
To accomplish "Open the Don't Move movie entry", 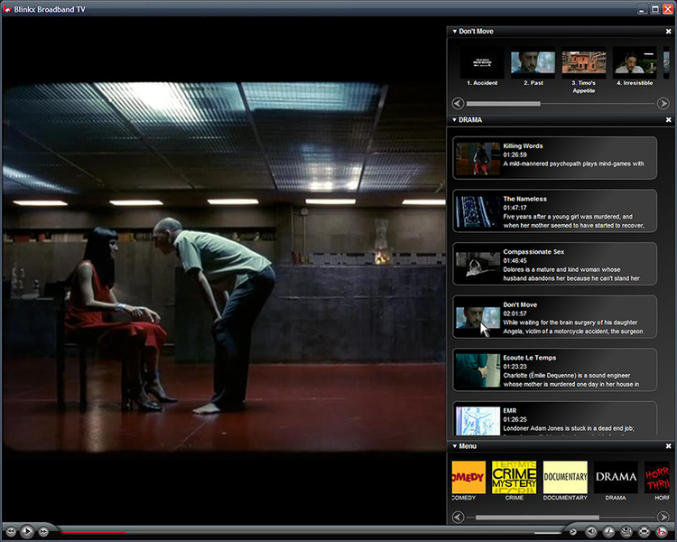I will (x=555, y=317).
